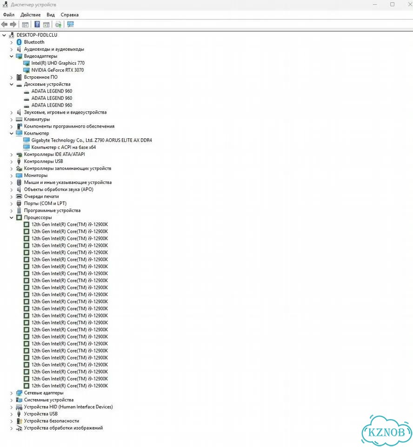This screenshot has height=447, width=413.
Task: Click the Intel UHD Graphics 770 device icon
Action: click(x=27, y=63)
